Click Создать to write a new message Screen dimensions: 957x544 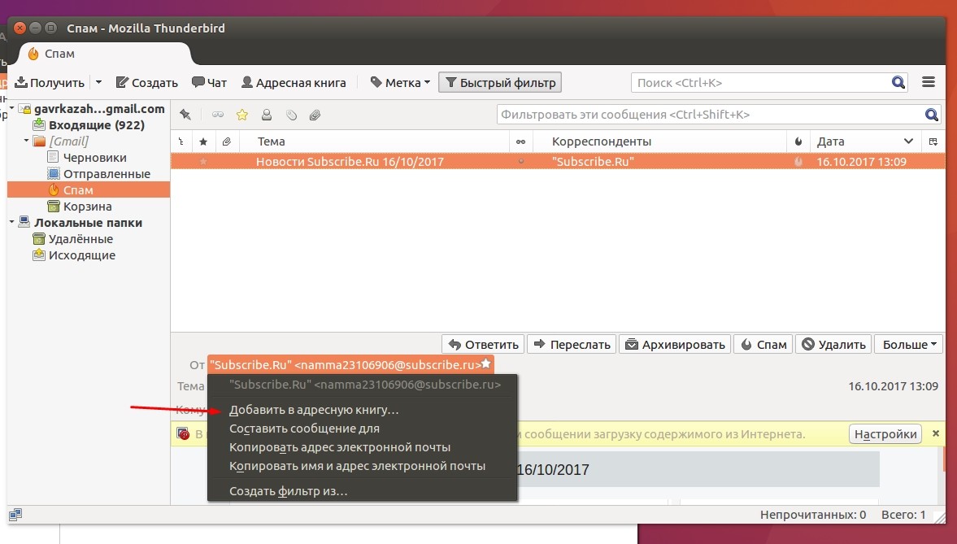point(147,82)
